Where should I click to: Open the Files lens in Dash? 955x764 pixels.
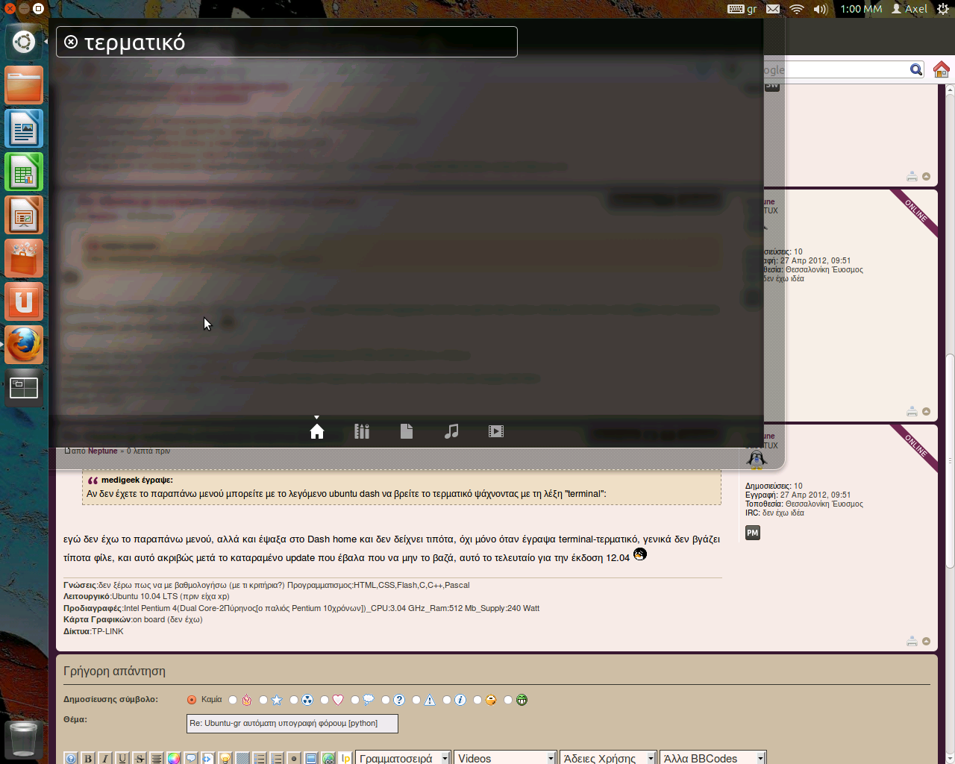(407, 431)
